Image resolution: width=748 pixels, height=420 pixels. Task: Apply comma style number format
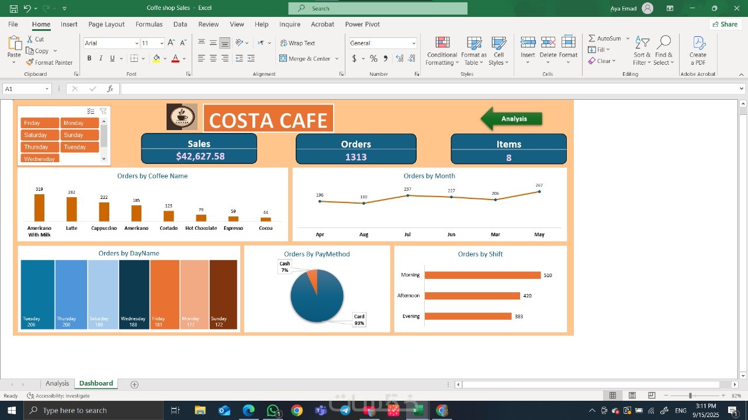pos(386,58)
